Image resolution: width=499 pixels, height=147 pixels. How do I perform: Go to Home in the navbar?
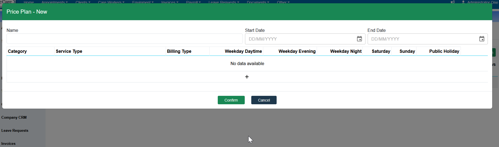(x=29, y=2)
